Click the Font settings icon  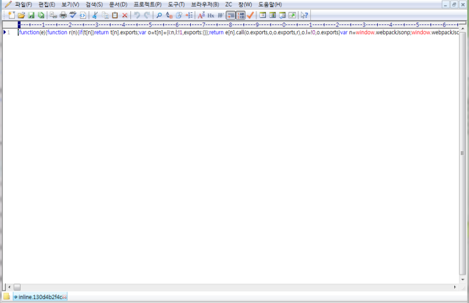pyautogui.click(x=201, y=15)
